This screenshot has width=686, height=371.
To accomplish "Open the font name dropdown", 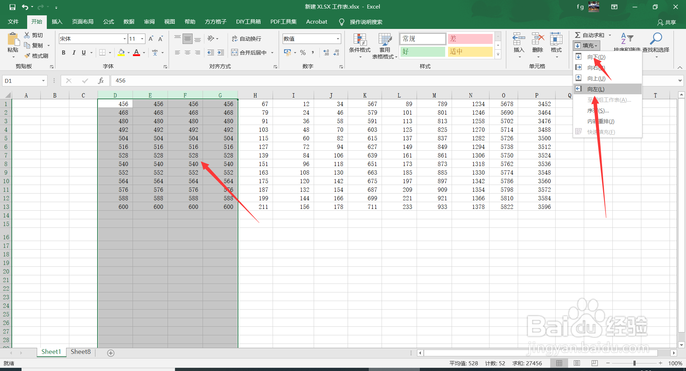I will [124, 39].
